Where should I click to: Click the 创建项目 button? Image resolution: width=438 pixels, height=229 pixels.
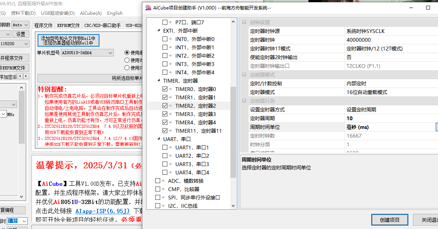click(x=389, y=220)
